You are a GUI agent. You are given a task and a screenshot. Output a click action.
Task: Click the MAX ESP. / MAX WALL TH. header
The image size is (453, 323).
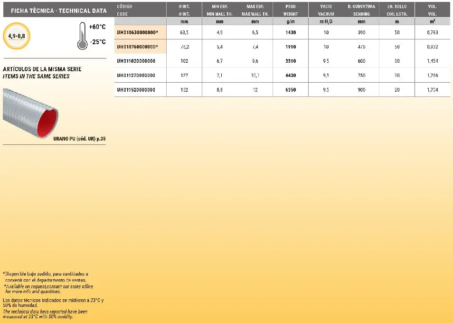tap(255, 10)
